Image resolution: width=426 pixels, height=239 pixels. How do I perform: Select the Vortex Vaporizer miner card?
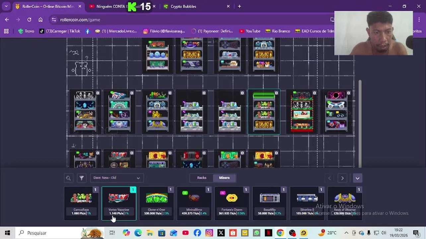pos(119,203)
